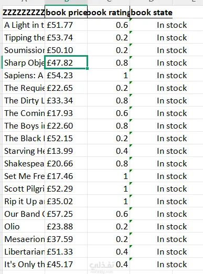This screenshot has width=203, height=274.
Task: Click the In stock cell for Shakespea row
Action: [151, 163]
